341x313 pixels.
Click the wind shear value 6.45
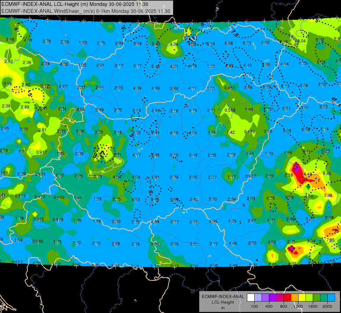coord(155,200)
